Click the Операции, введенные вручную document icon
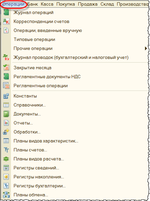150x201 pixels. (6, 30)
